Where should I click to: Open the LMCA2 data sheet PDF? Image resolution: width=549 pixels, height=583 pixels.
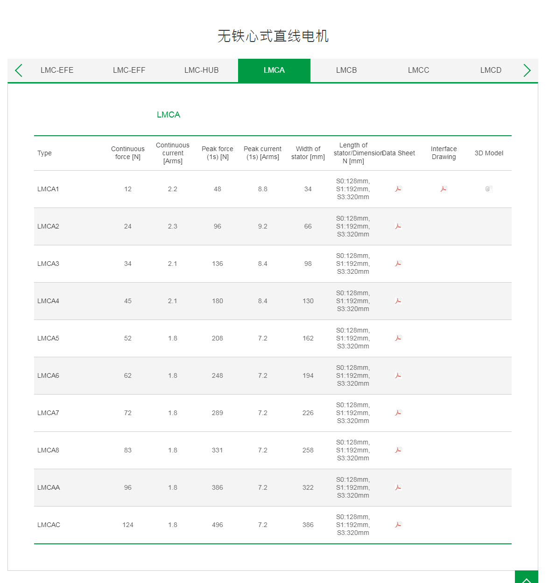point(398,226)
